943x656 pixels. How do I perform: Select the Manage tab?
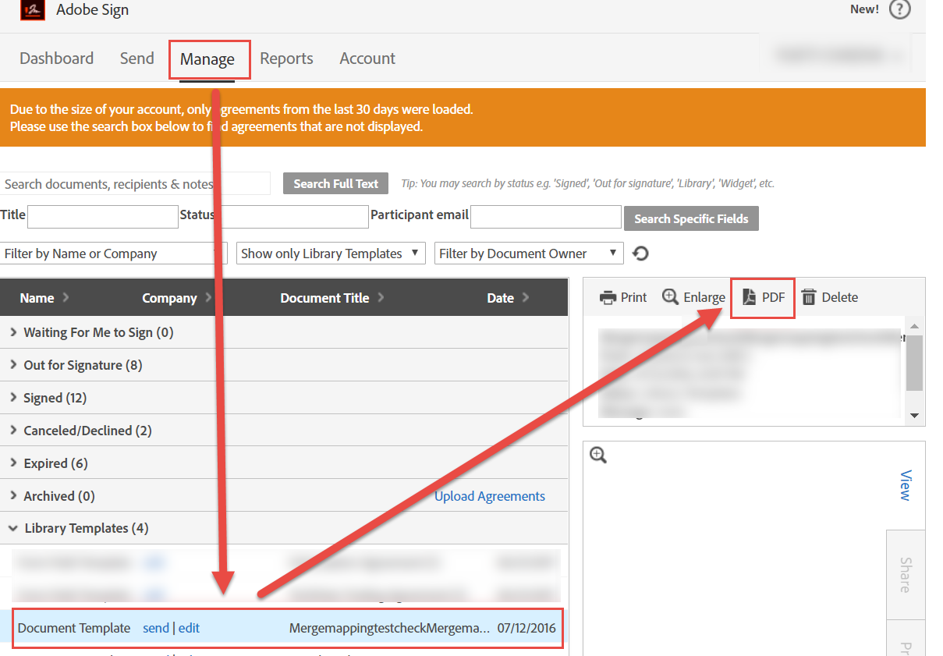[x=207, y=59]
